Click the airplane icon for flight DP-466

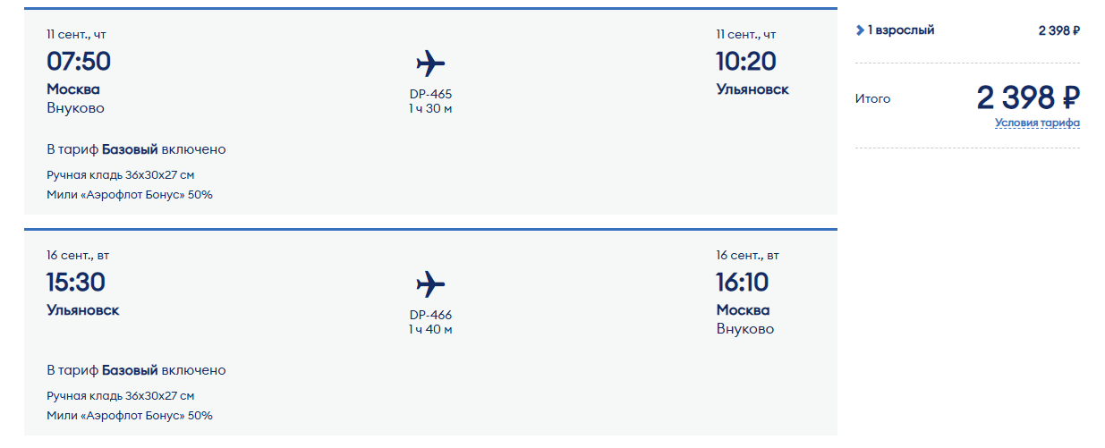(x=430, y=284)
